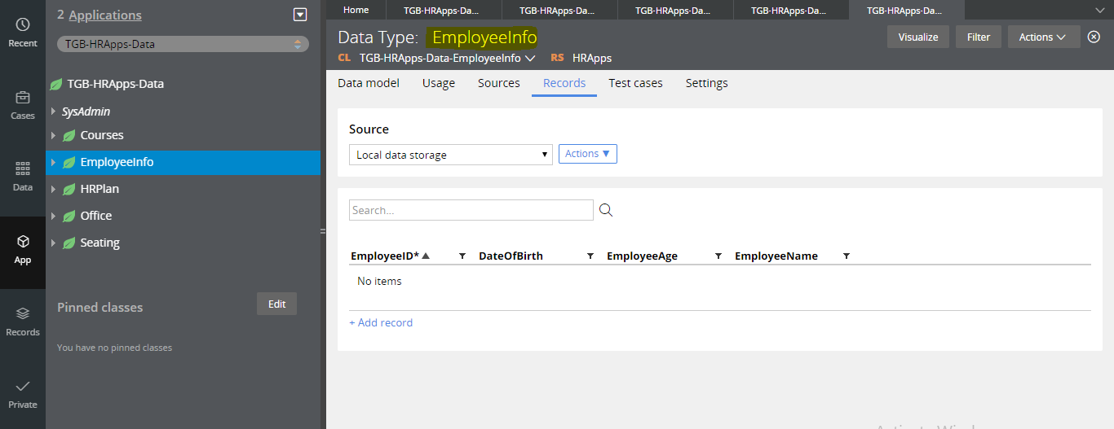1114x429 pixels.
Task: Click the Records stack icon in sidebar
Action: pyautogui.click(x=23, y=313)
